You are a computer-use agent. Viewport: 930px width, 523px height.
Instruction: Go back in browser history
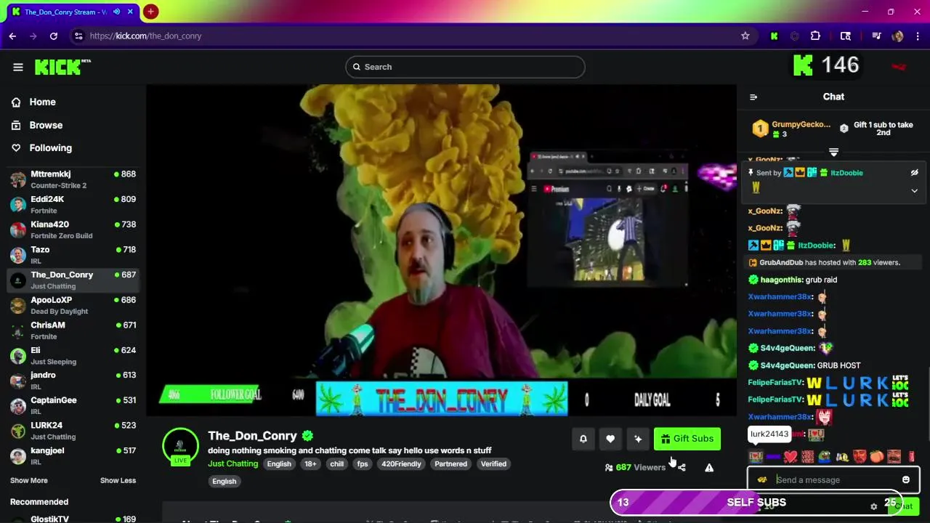click(12, 36)
